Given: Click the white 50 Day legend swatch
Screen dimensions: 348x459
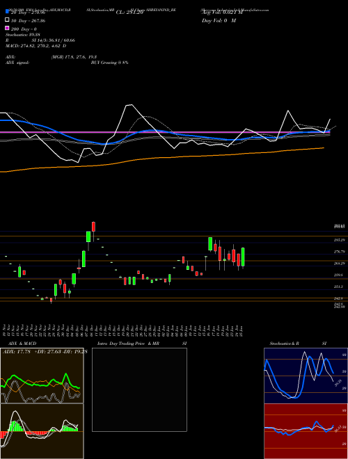Looking at the screenshot, I should pyautogui.click(x=7, y=20).
